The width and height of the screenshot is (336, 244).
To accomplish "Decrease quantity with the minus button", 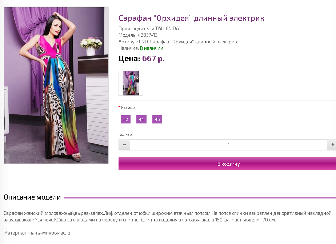I will pyautogui.click(x=124, y=145).
